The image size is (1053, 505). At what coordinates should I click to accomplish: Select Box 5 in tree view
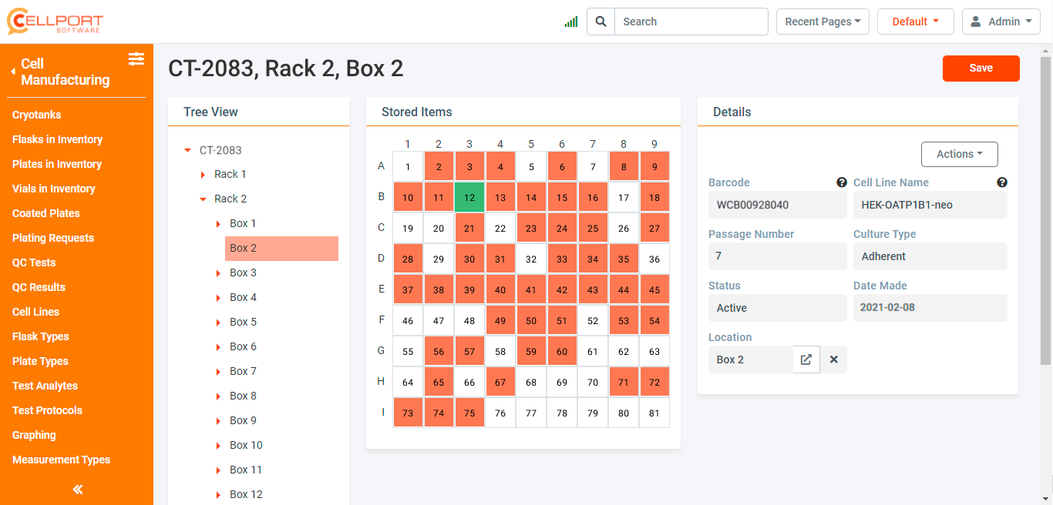coord(243,322)
